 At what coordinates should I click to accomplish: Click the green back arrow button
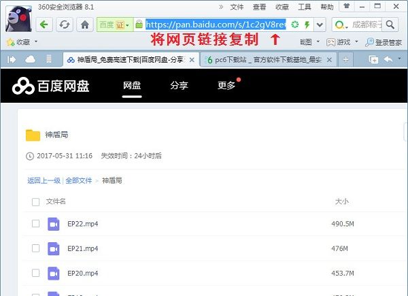44,24
